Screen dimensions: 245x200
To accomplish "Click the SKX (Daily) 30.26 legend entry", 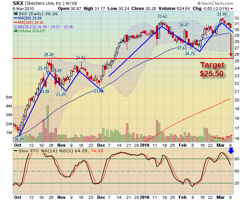I will [38, 14].
